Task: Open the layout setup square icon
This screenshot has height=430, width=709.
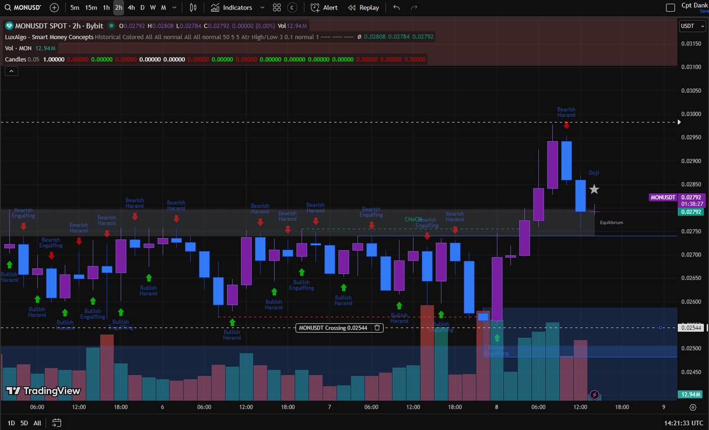Action: coord(670,8)
